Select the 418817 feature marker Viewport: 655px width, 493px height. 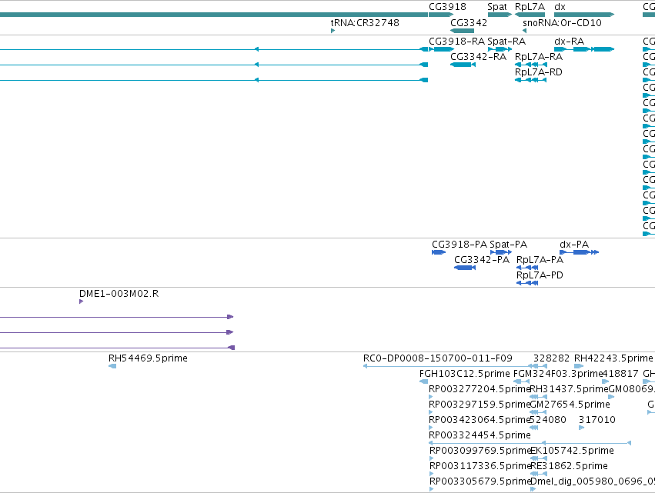tap(605, 381)
